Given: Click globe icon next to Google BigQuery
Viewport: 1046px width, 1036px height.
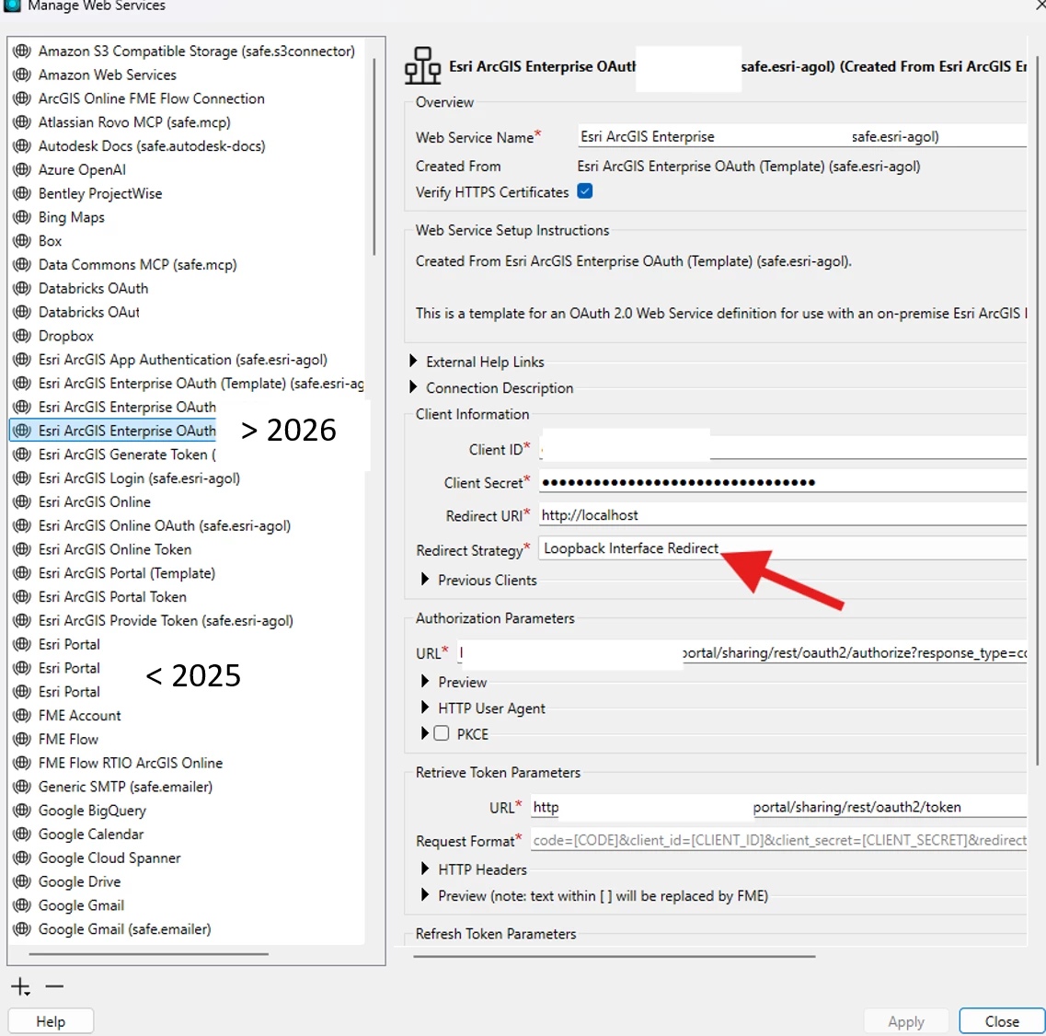Looking at the screenshot, I should tap(22, 810).
